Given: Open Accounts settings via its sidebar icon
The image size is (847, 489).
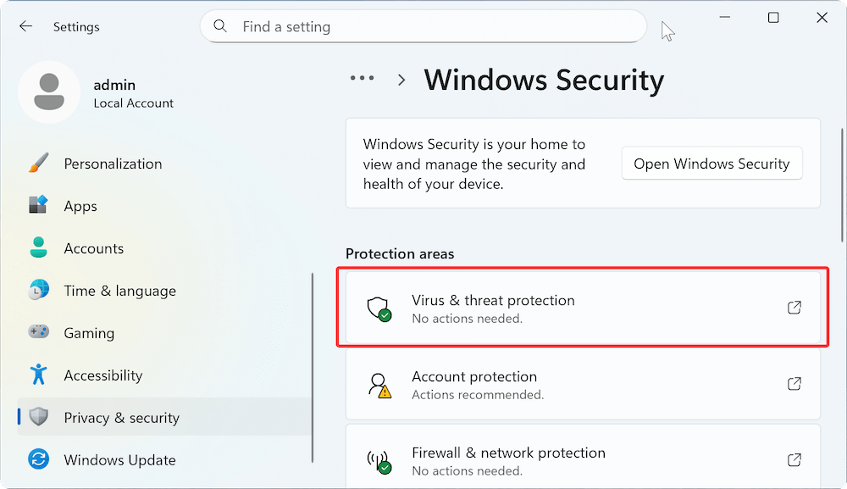Looking at the screenshot, I should tap(38, 247).
